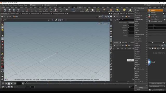Open the Persp camera dropdown in viewport
The height and width of the screenshot is (93, 166).
[x=99, y=23]
